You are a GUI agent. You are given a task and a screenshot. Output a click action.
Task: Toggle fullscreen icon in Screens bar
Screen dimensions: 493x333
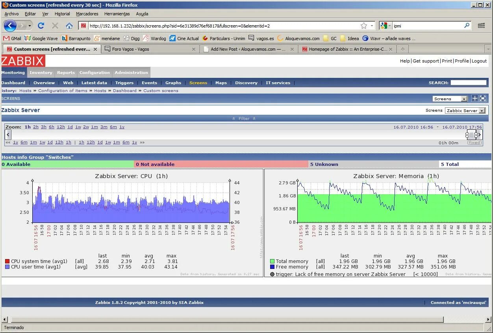(483, 99)
